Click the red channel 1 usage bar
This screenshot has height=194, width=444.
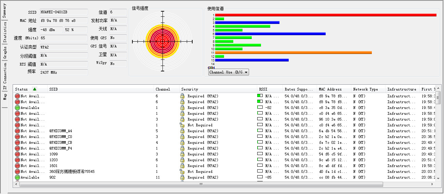(326, 15)
